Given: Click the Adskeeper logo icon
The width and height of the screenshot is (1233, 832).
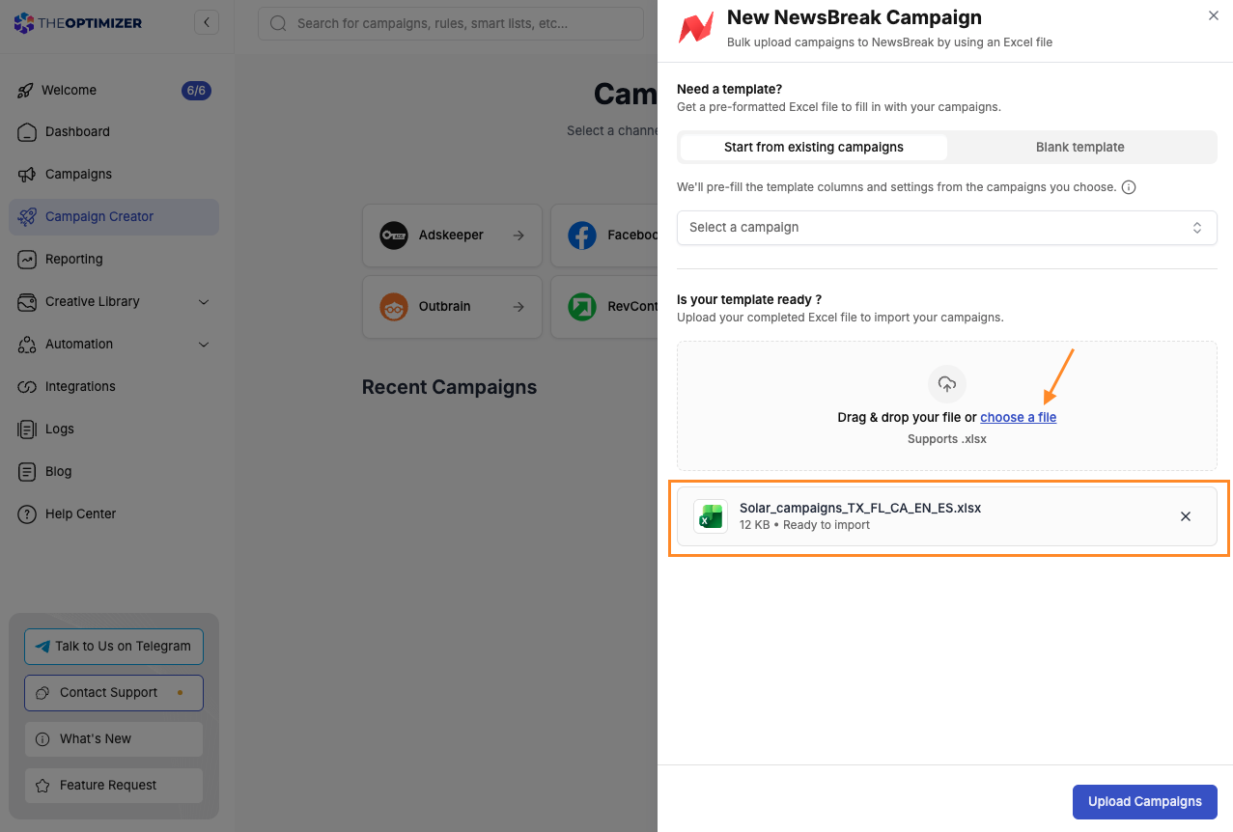Looking at the screenshot, I should (394, 236).
